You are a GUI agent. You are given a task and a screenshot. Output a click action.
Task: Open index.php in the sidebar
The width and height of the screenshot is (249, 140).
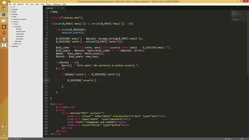point(18,41)
